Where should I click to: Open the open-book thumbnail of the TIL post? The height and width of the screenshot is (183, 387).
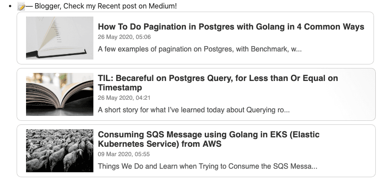click(x=60, y=94)
